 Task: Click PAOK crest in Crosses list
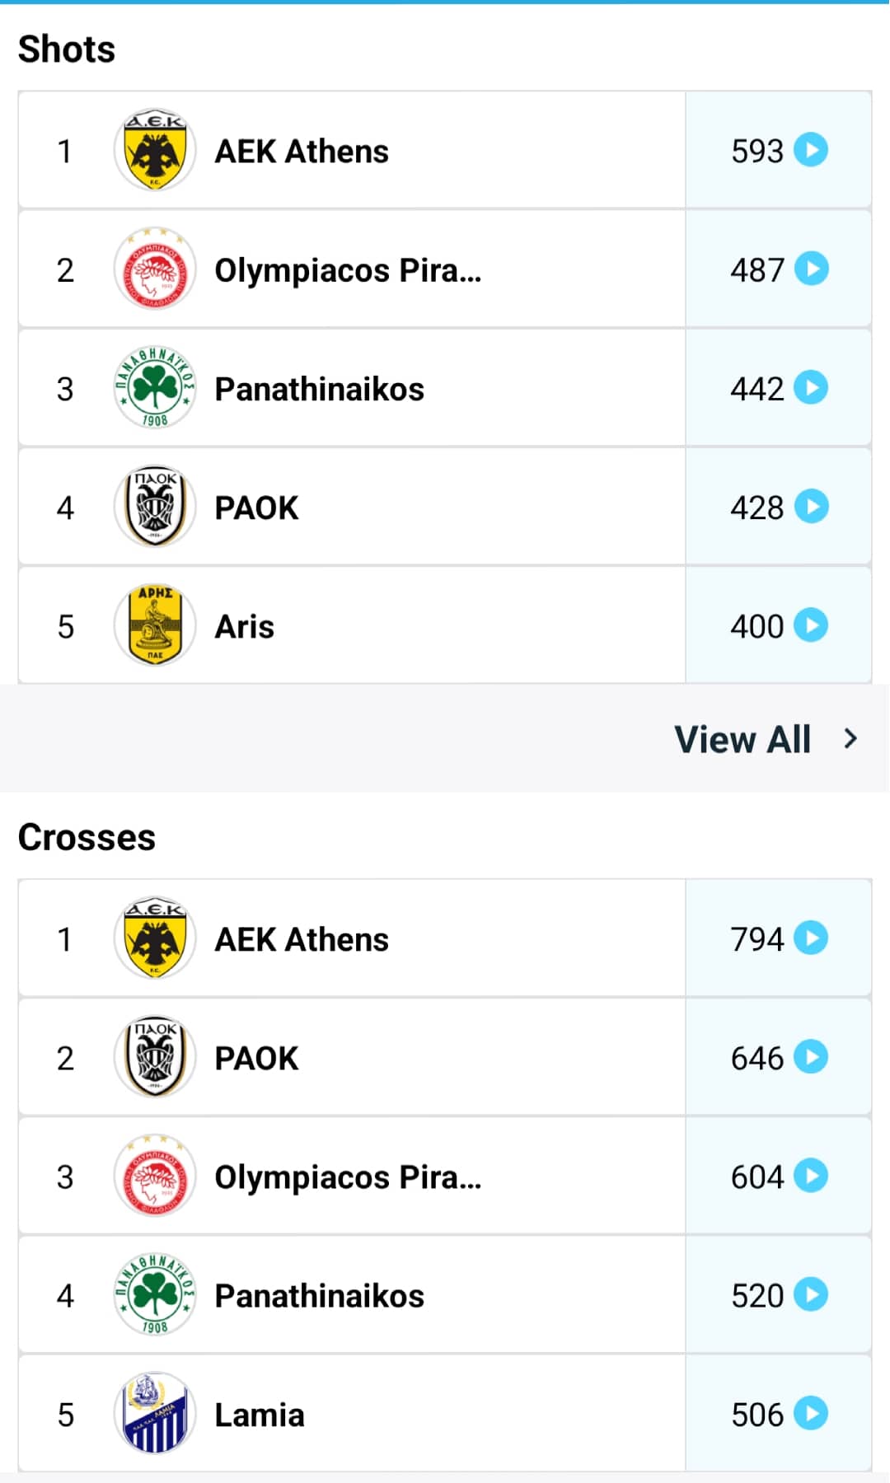[x=155, y=1057]
